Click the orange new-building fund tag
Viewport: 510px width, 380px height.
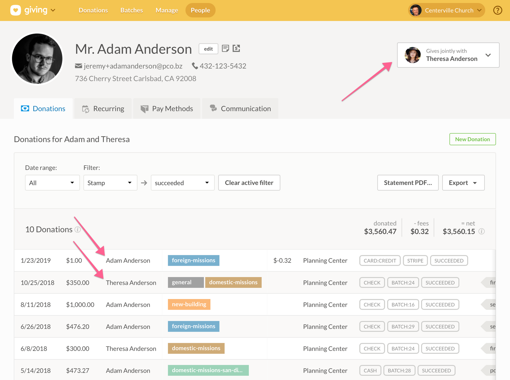[x=189, y=304]
